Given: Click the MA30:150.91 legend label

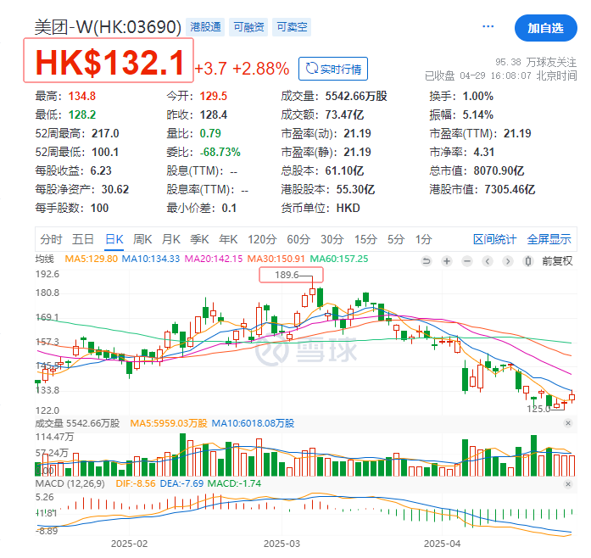Looking at the screenshot, I should click(x=276, y=259).
